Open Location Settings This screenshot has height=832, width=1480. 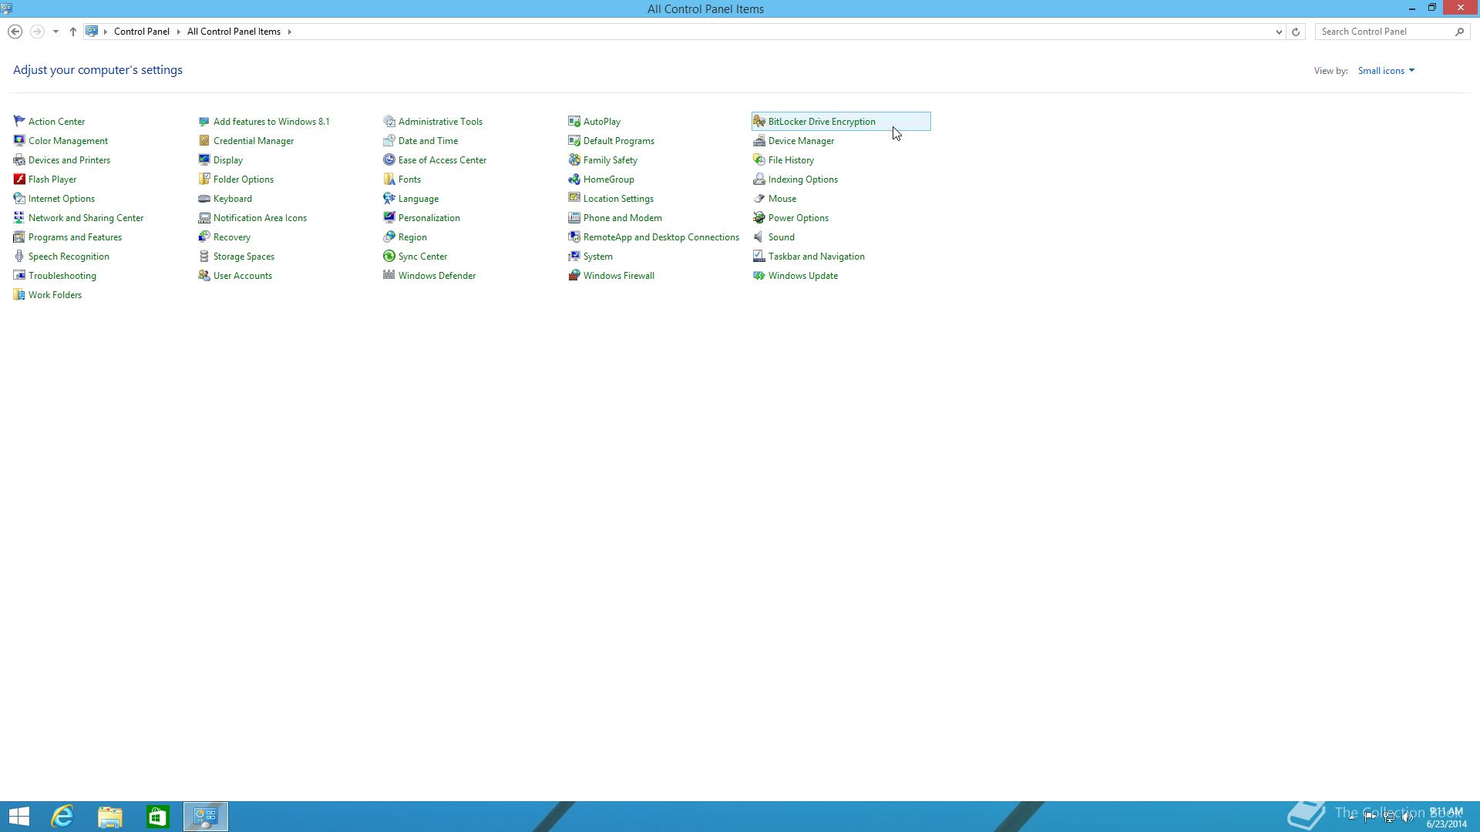tap(618, 198)
